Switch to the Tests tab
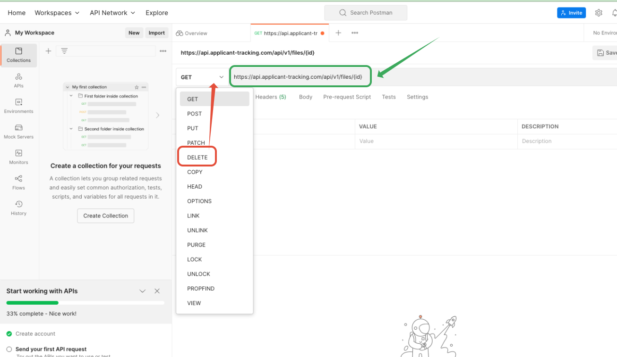617x357 pixels. [x=389, y=97]
